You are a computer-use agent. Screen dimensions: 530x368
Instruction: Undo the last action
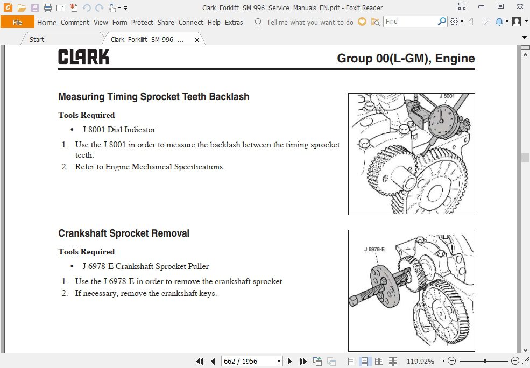[x=87, y=8]
